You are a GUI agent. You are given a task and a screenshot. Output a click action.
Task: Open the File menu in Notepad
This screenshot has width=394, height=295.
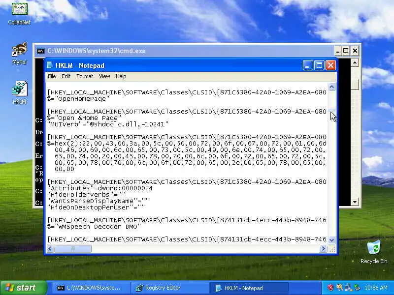tap(52, 76)
